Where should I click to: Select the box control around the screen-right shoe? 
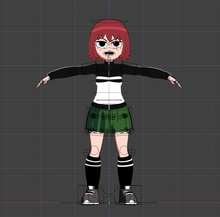[x=128, y=195]
